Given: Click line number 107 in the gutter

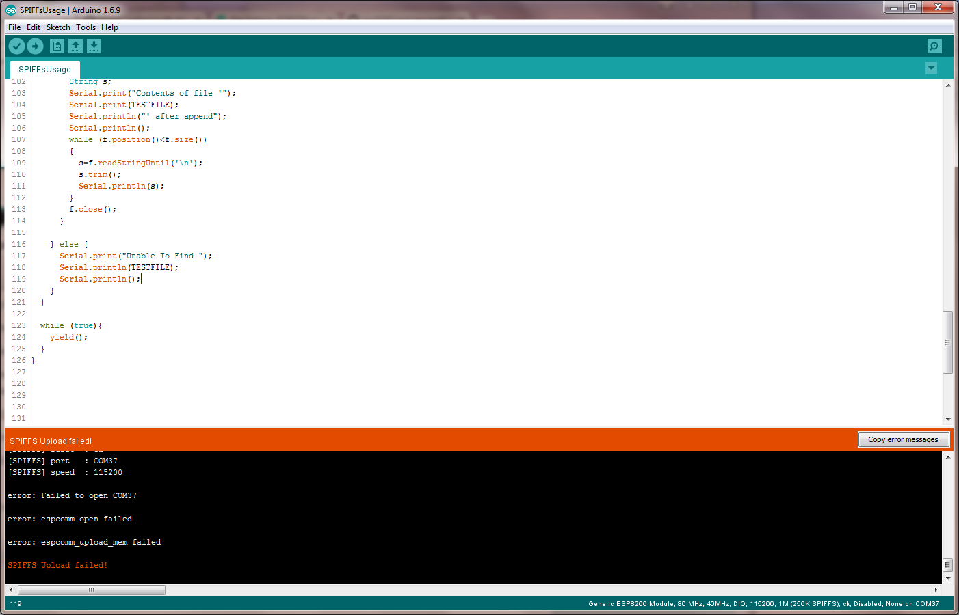Looking at the screenshot, I should (18, 139).
